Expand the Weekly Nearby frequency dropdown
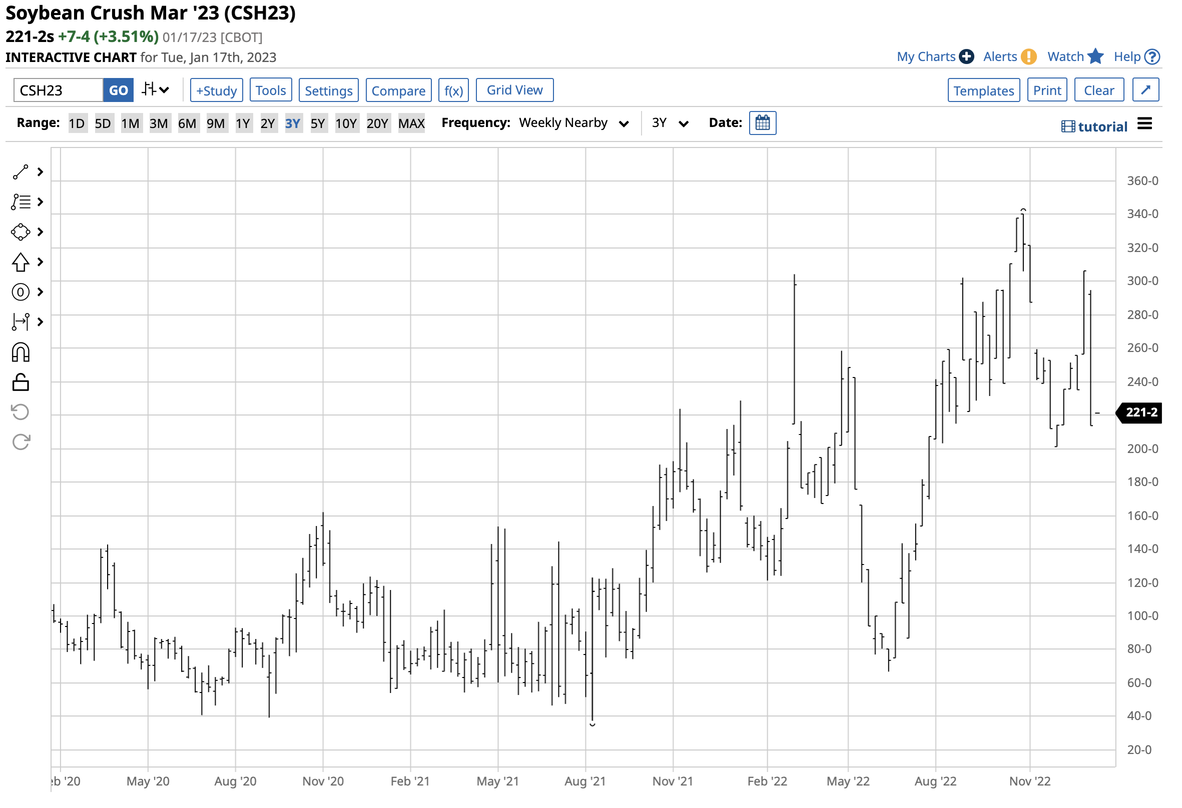The width and height of the screenshot is (1182, 808). (x=575, y=123)
